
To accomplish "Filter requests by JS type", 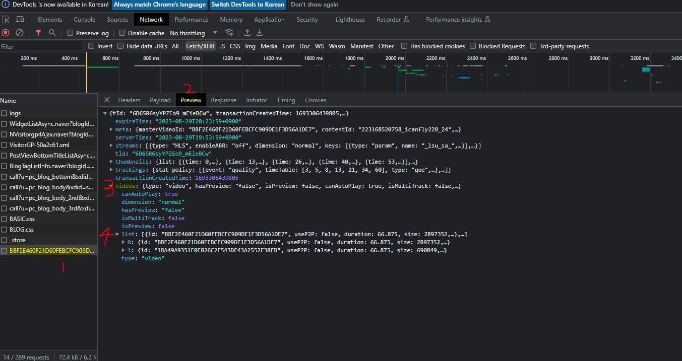I will coord(222,46).
